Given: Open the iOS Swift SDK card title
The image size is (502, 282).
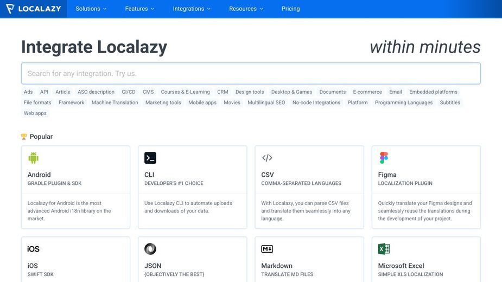Looking at the screenshot, I should (33, 266).
